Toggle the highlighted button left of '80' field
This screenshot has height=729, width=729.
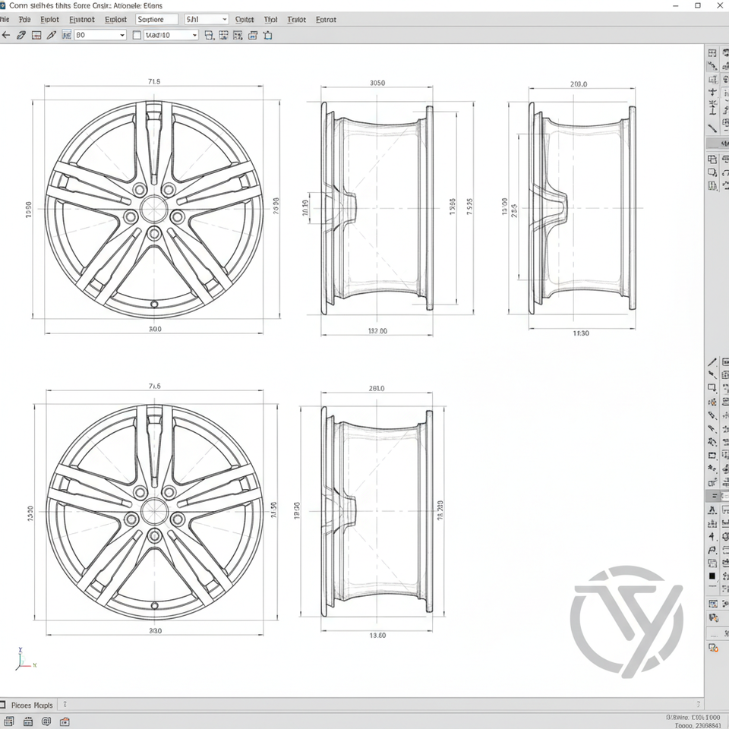point(66,35)
